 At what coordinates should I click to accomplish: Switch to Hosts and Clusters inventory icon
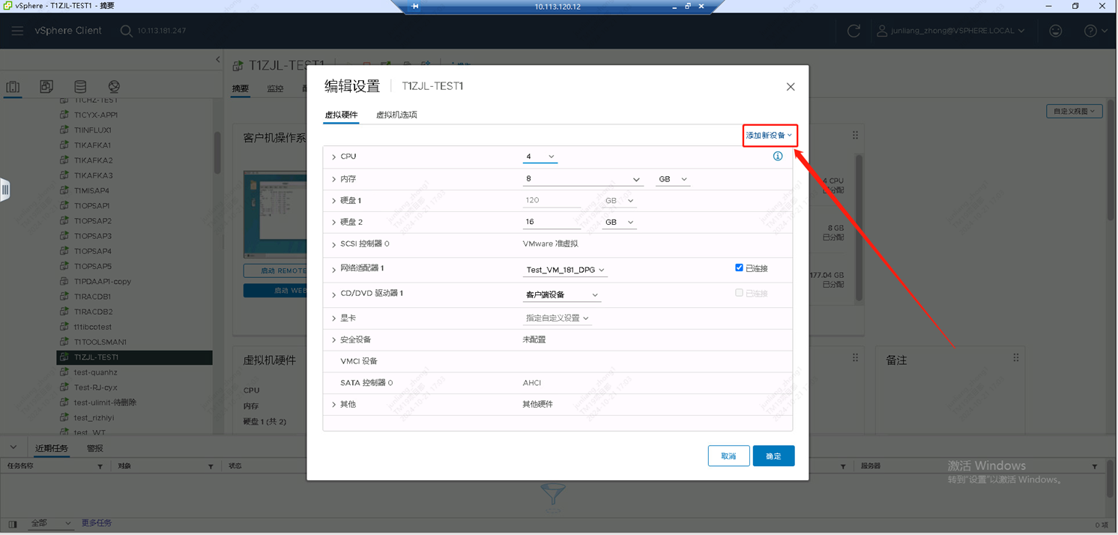click(x=13, y=87)
